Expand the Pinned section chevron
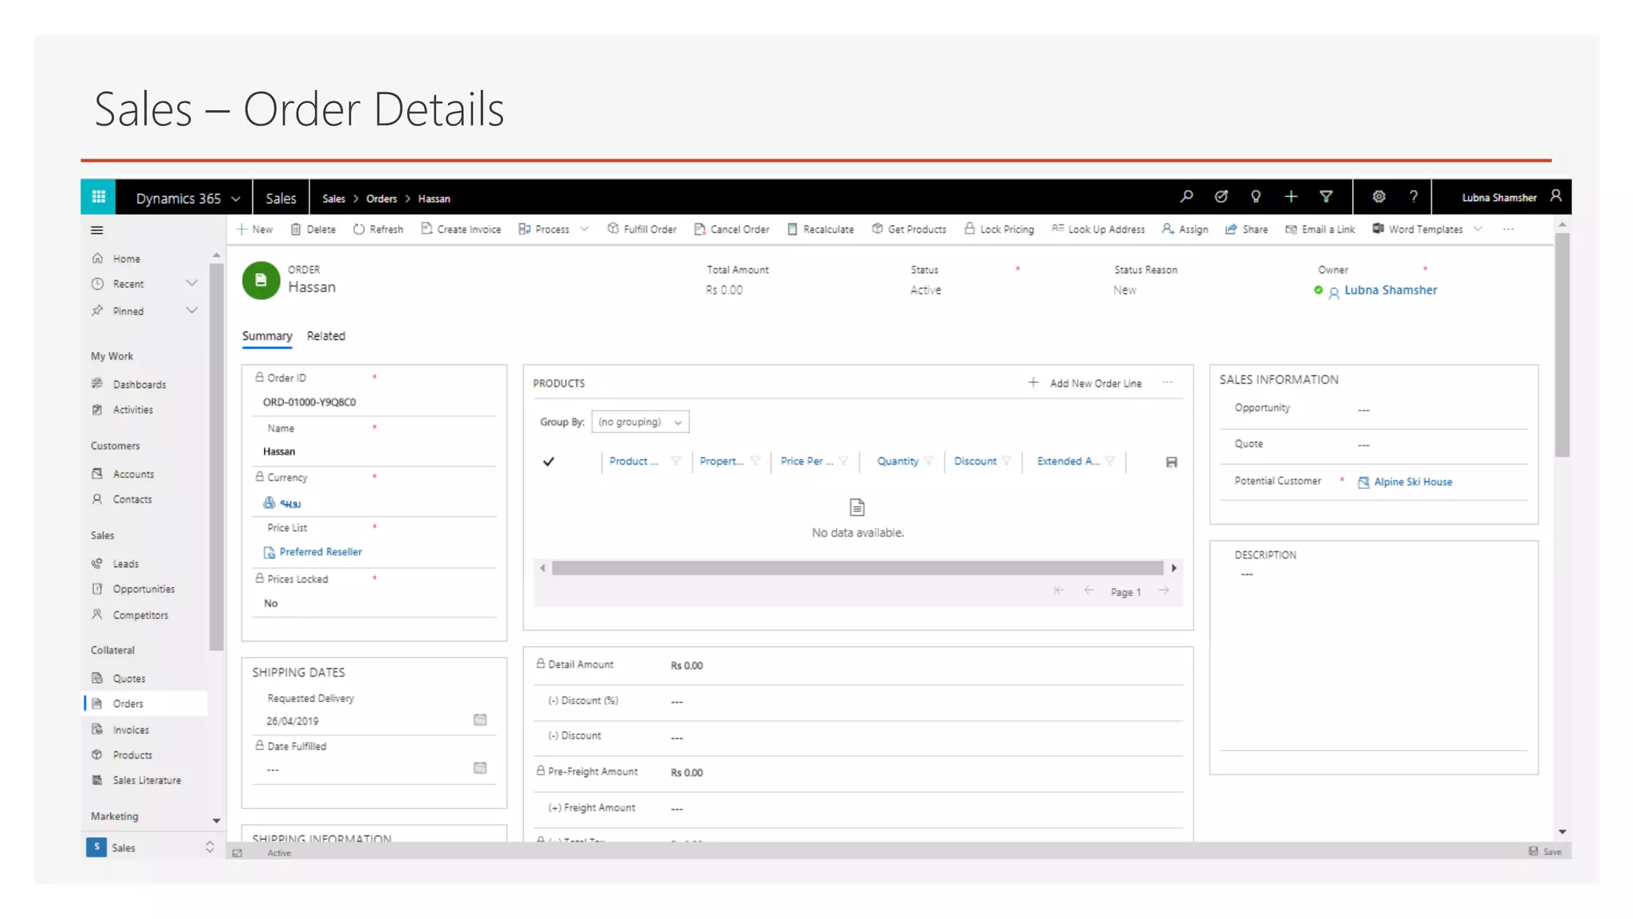Screen dimensions: 1633x919 (x=191, y=310)
